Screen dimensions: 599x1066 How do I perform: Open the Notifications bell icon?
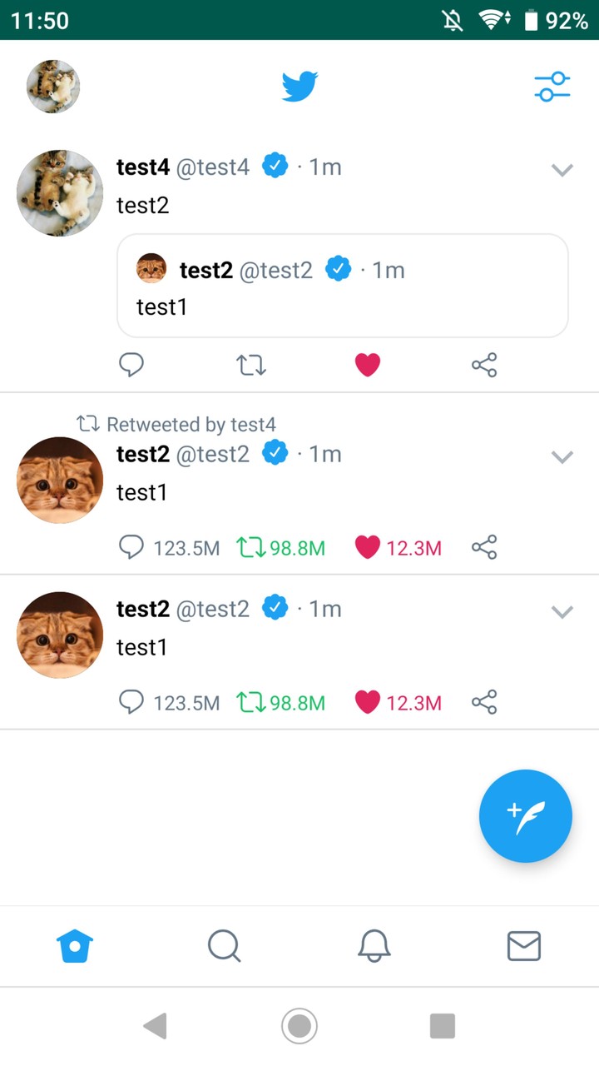tap(374, 945)
